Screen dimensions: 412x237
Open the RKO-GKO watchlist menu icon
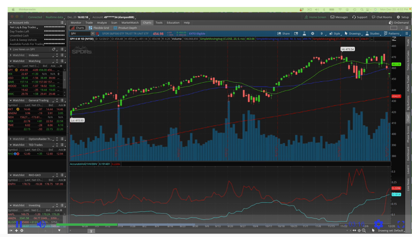(x=62, y=175)
